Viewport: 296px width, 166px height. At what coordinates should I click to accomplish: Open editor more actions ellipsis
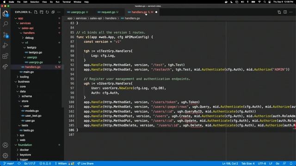(x=291, y=12)
